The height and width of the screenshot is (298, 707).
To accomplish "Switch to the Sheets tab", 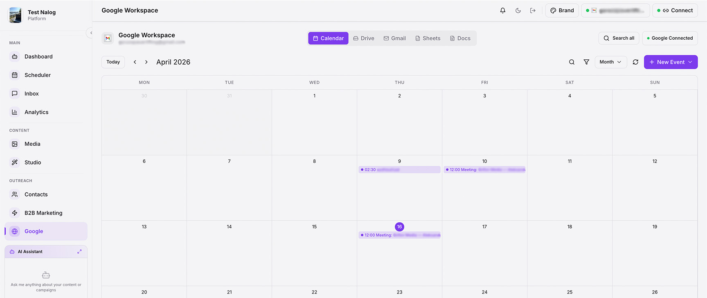I will (428, 38).
